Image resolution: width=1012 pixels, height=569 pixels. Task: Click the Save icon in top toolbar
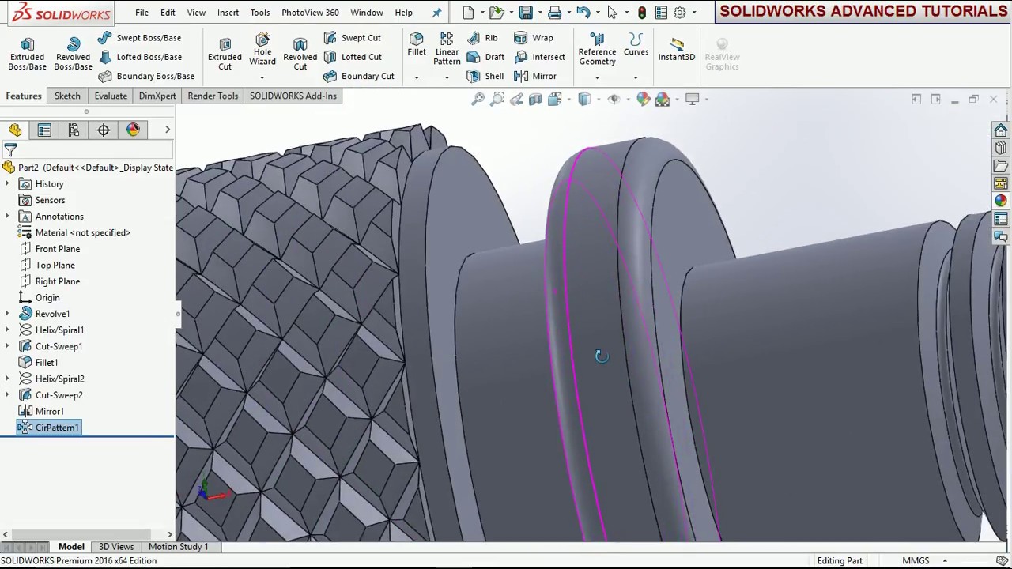[526, 13]
